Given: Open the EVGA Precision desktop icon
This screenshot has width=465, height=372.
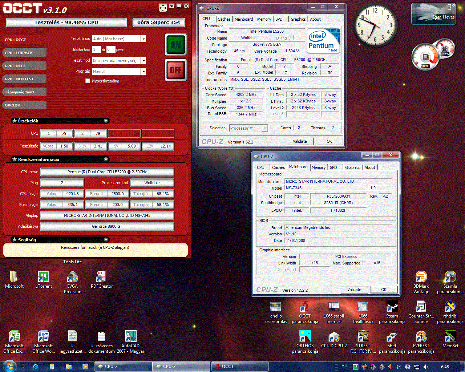Looking at the screenshot, I should pyautogui.click(x=72, y=282).
